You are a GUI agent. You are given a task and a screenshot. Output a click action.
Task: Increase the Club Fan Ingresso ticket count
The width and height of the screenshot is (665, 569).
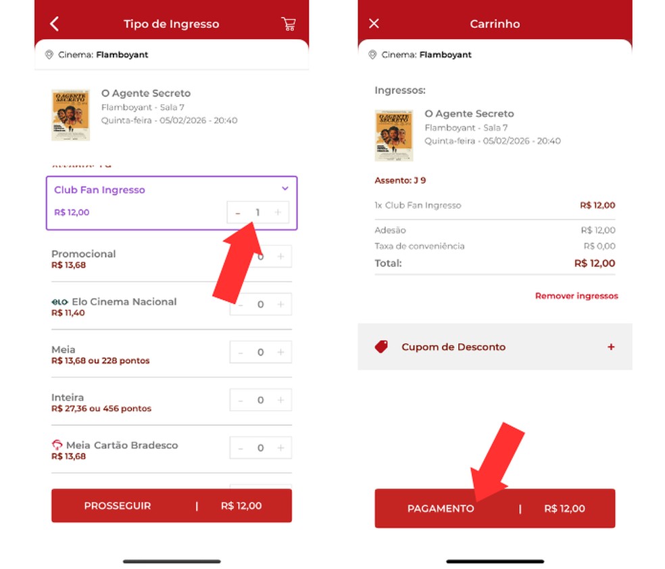[x=278, y=212]
